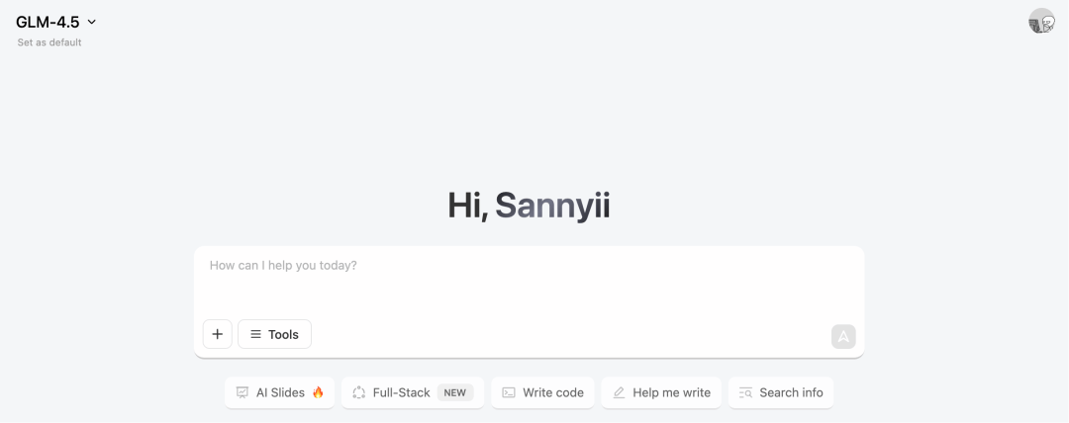Click the NEW badge on Full-Stack
Image resolution: width=1069 pixels, height=423 pixels.
[454, 392]
